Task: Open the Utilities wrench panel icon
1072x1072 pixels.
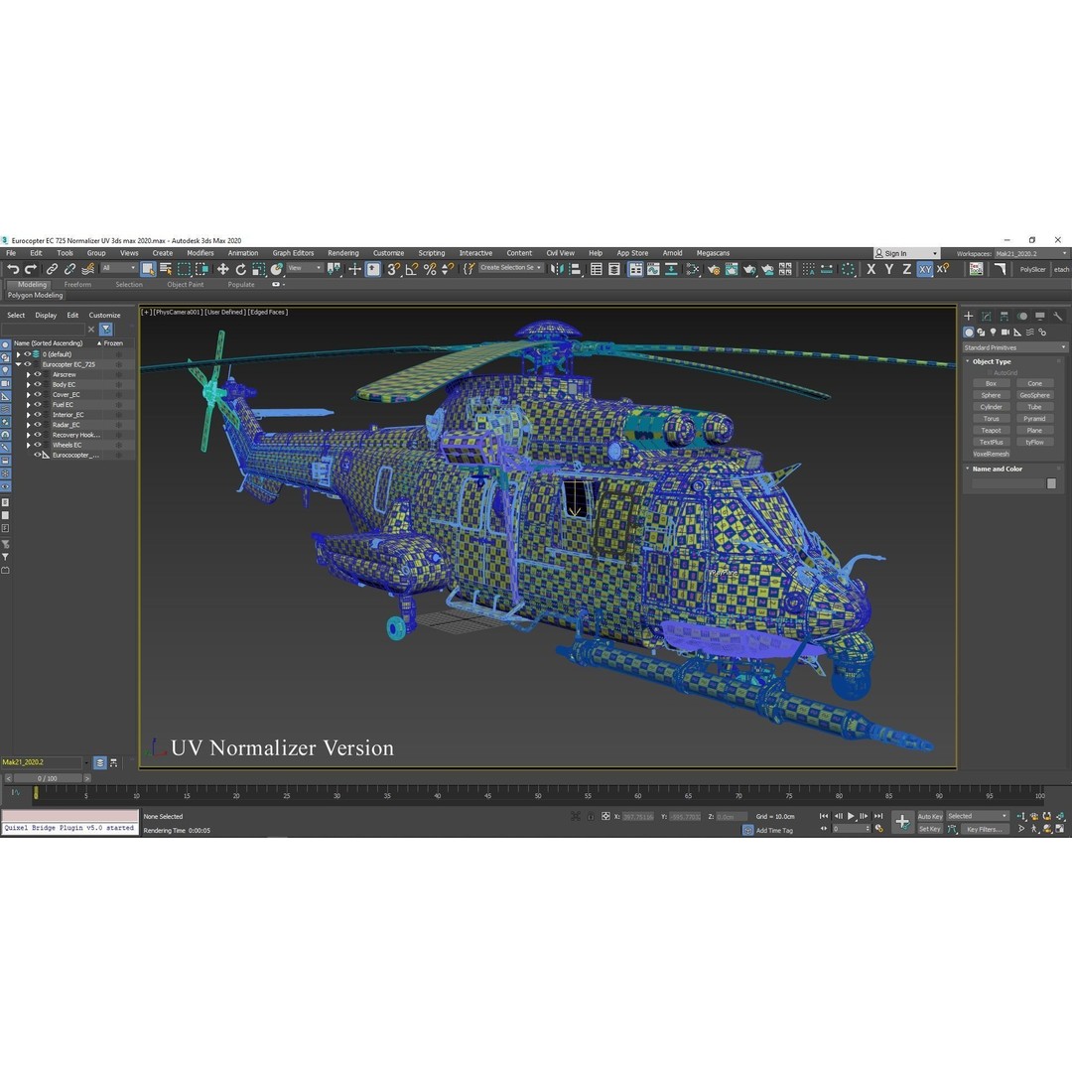Action: tap(1058, 316)
